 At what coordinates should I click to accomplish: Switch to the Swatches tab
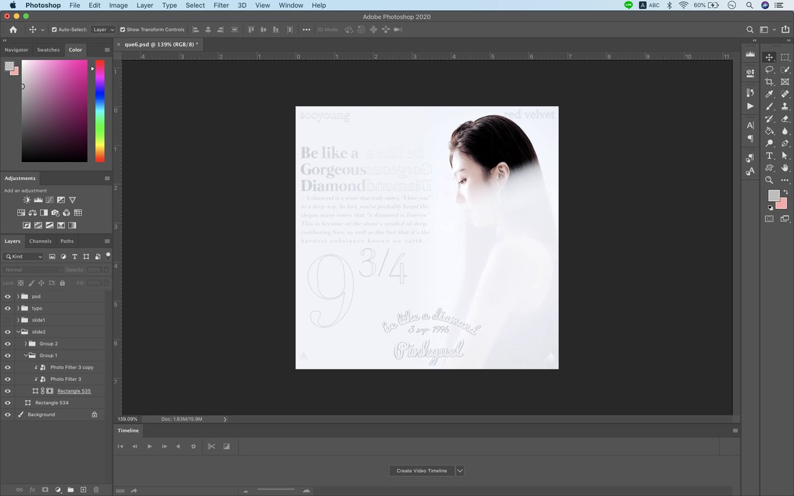[48, 50]
